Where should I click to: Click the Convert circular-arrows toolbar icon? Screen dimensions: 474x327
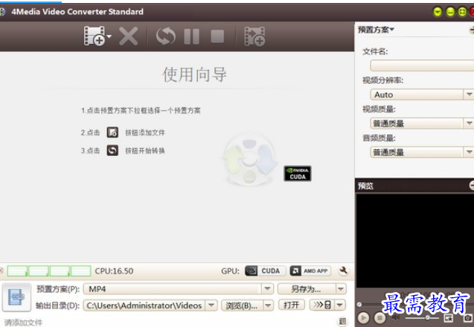pos(166,36)
